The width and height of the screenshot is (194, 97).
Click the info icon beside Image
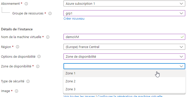[x=16, y=91]
